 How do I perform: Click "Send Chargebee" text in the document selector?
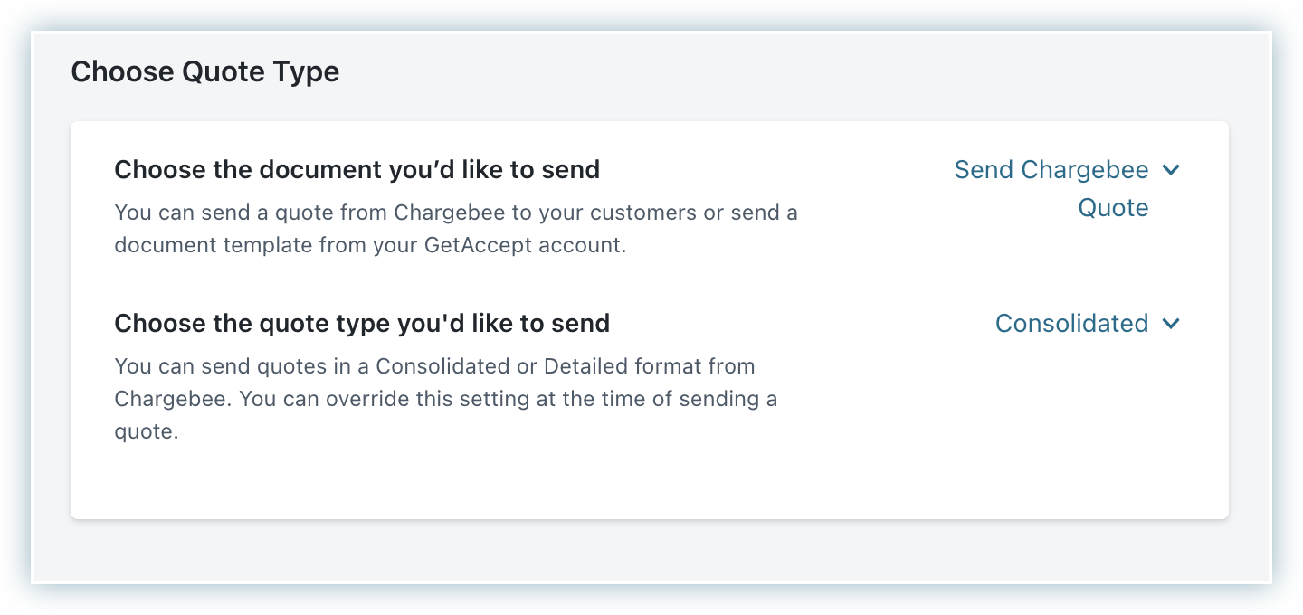[1051, 170]
